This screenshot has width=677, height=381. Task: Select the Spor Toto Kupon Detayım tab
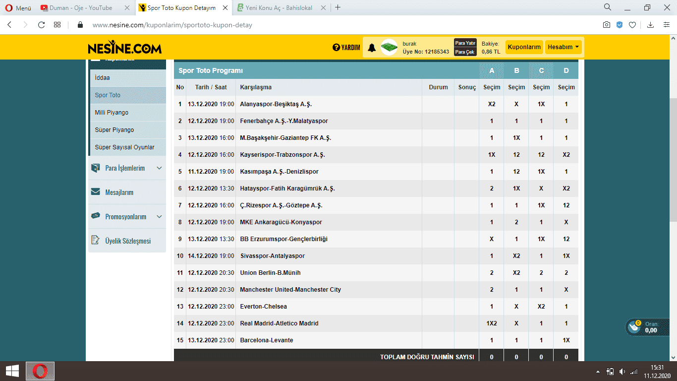[x=181, y=8]
